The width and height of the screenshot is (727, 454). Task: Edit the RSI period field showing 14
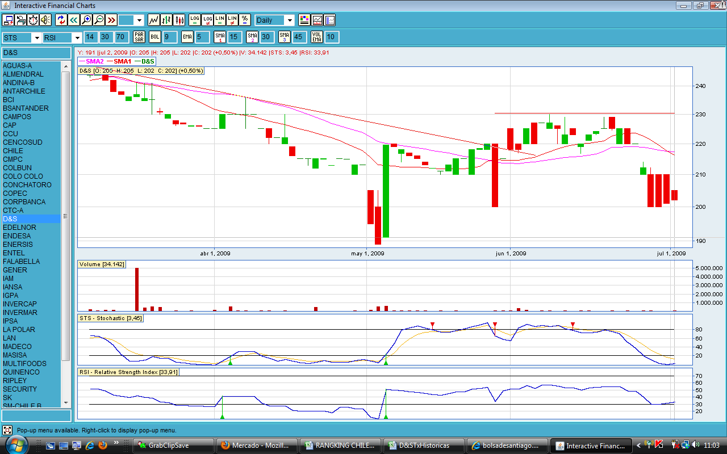[x=90, y=37]
